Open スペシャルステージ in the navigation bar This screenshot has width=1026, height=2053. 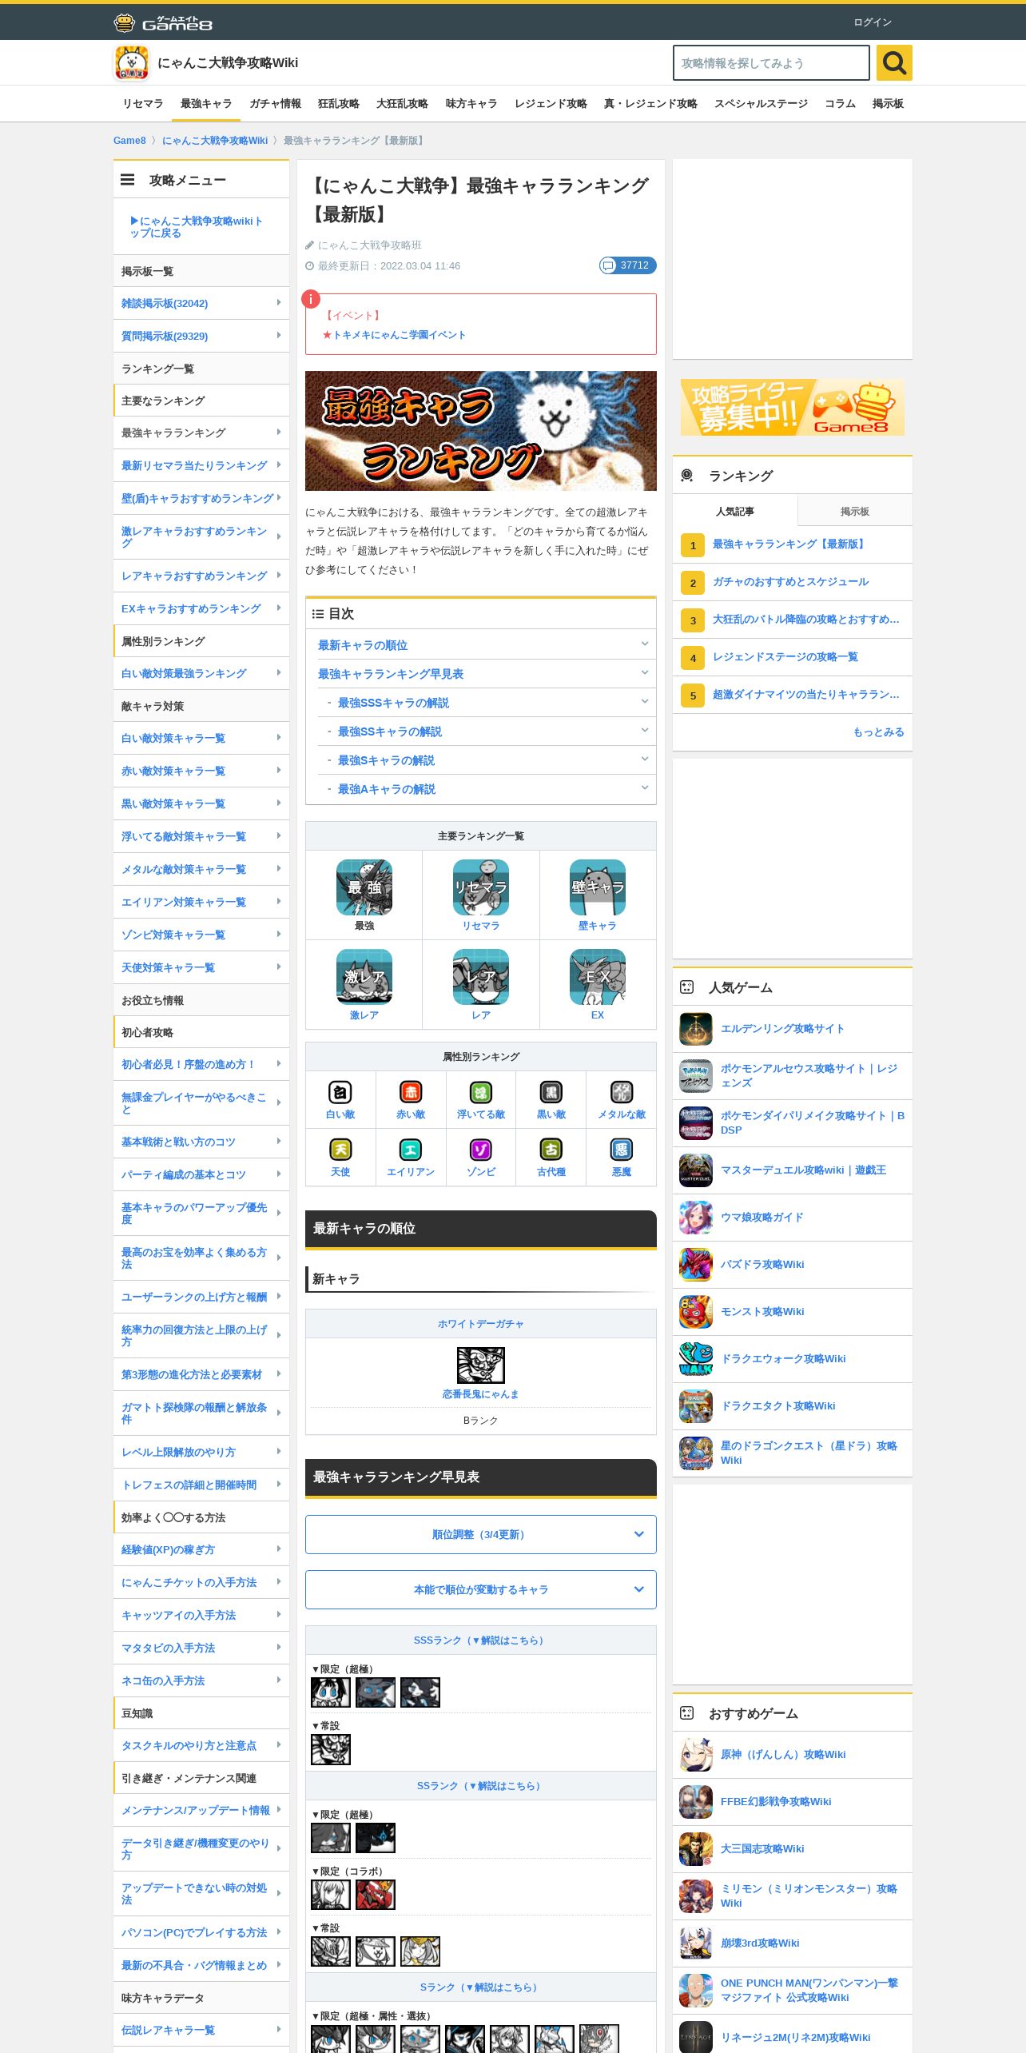point(761,104)
